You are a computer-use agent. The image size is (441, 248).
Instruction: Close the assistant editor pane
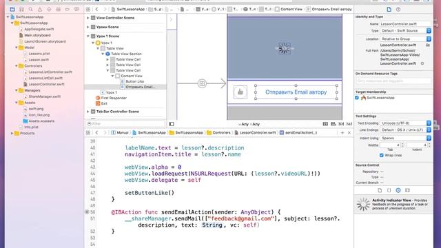(349, 132)
